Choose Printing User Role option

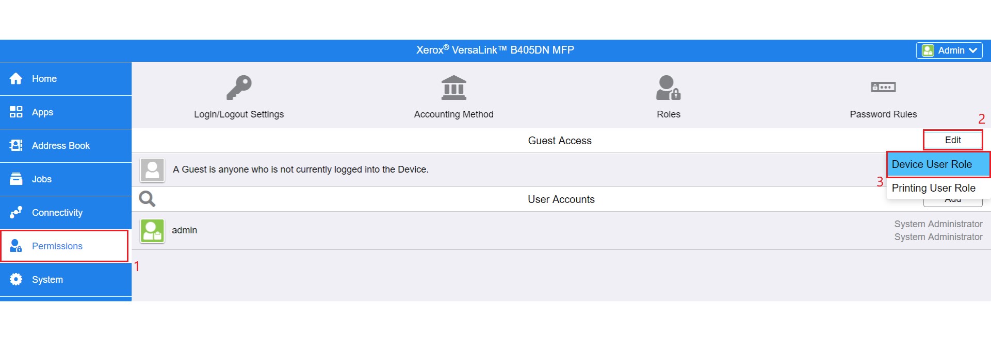click(933, 188)
